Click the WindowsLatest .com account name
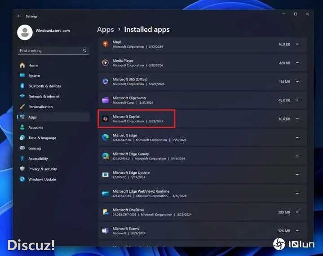Screen dimensions: 323x256 tap(53, 31)
